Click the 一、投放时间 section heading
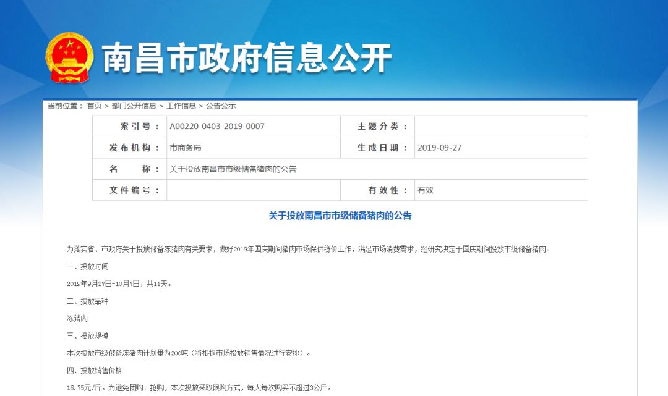 pyautogui.click(x=88, y=267)
